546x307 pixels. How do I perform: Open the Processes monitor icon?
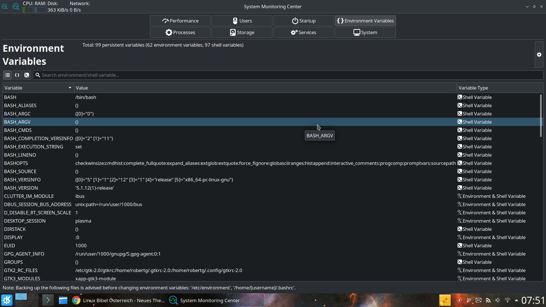[x=169, y=32]
